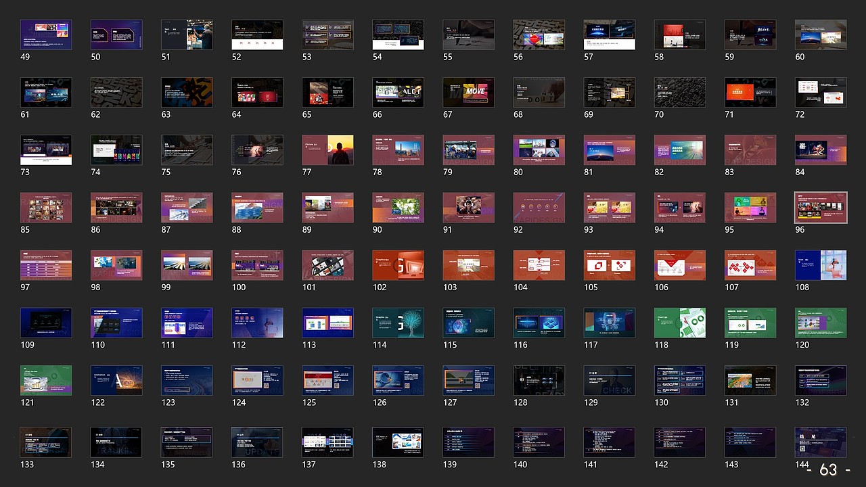Open slide 117 thumbnail
866x487 pixels.
(609, 323)
